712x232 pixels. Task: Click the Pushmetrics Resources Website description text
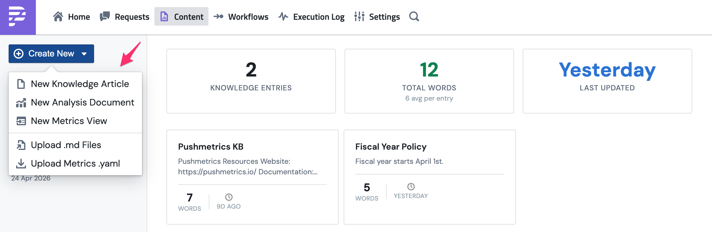coord(248,167)
